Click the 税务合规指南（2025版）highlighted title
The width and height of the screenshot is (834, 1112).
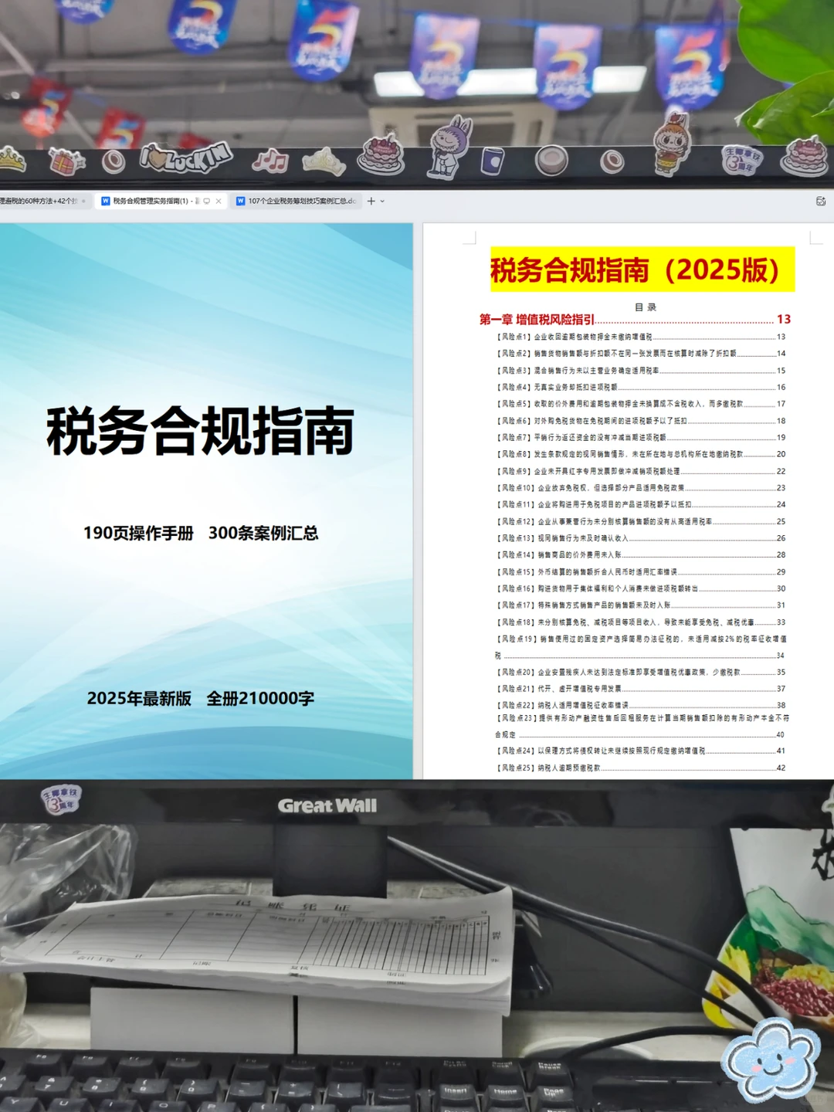[642, 270]
